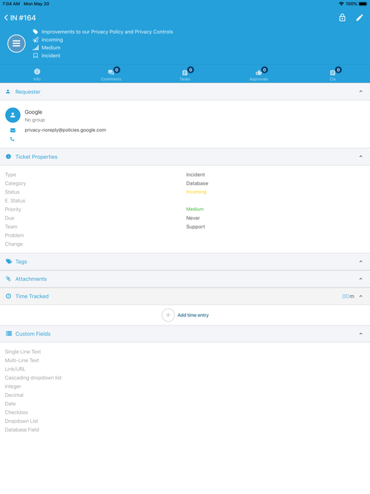Tap the 00m time tracked value

(x=348, y=296)
